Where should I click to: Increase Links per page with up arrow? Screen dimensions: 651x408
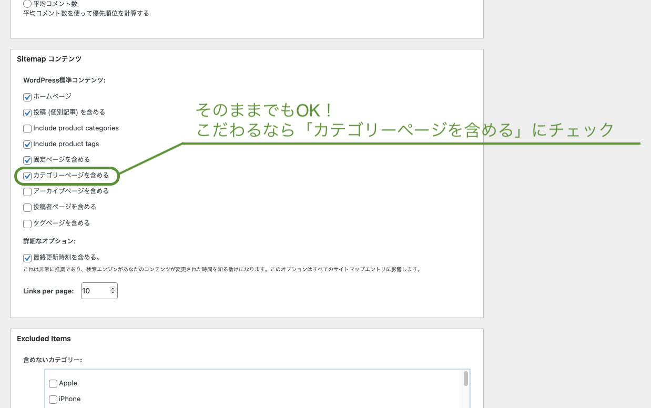113,289
